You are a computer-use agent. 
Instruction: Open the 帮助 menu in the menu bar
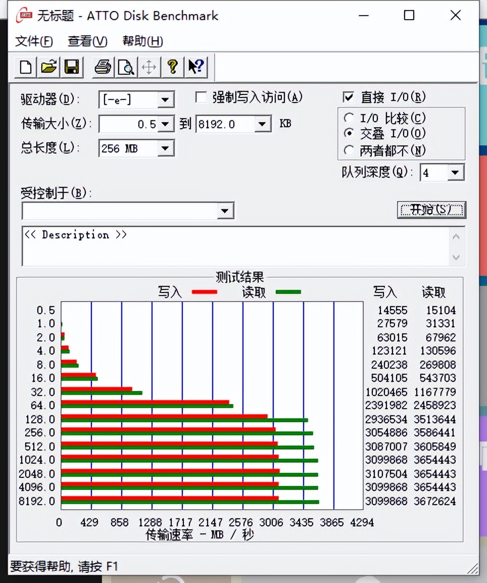coord(142,41)
